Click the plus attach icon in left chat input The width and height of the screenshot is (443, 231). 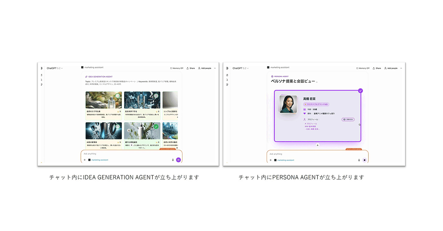[x=85, y=160]
